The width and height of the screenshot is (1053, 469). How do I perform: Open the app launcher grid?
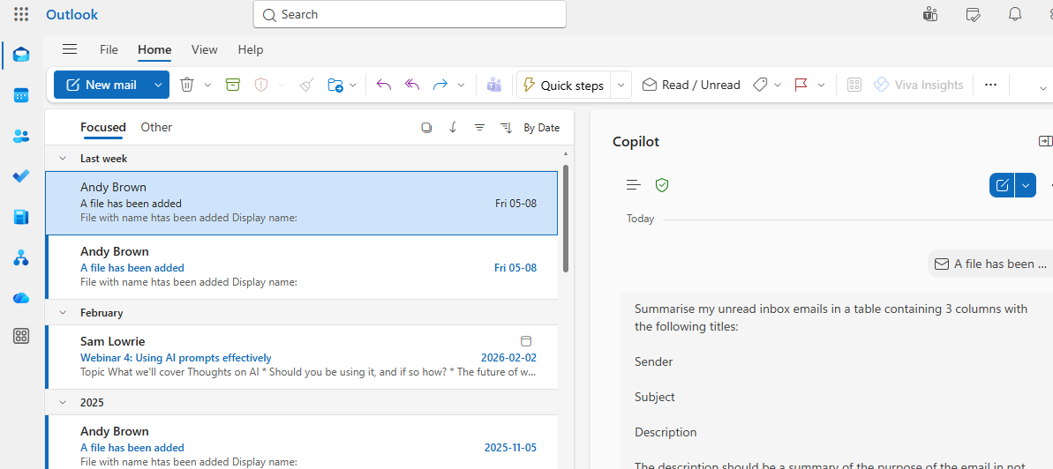[21, 14]
